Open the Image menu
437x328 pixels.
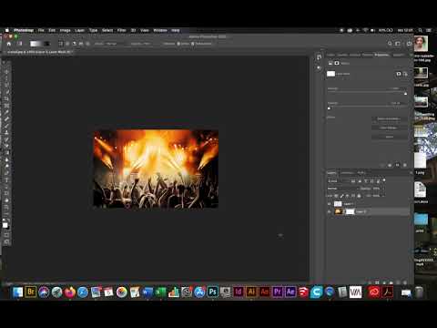click(65, 30)
